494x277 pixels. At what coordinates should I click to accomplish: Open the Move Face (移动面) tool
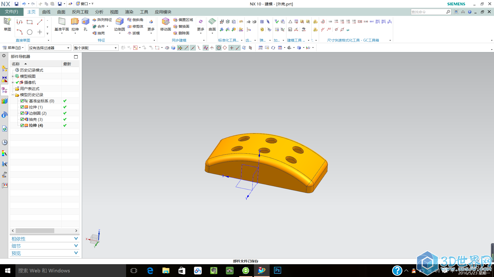[165, 25]
